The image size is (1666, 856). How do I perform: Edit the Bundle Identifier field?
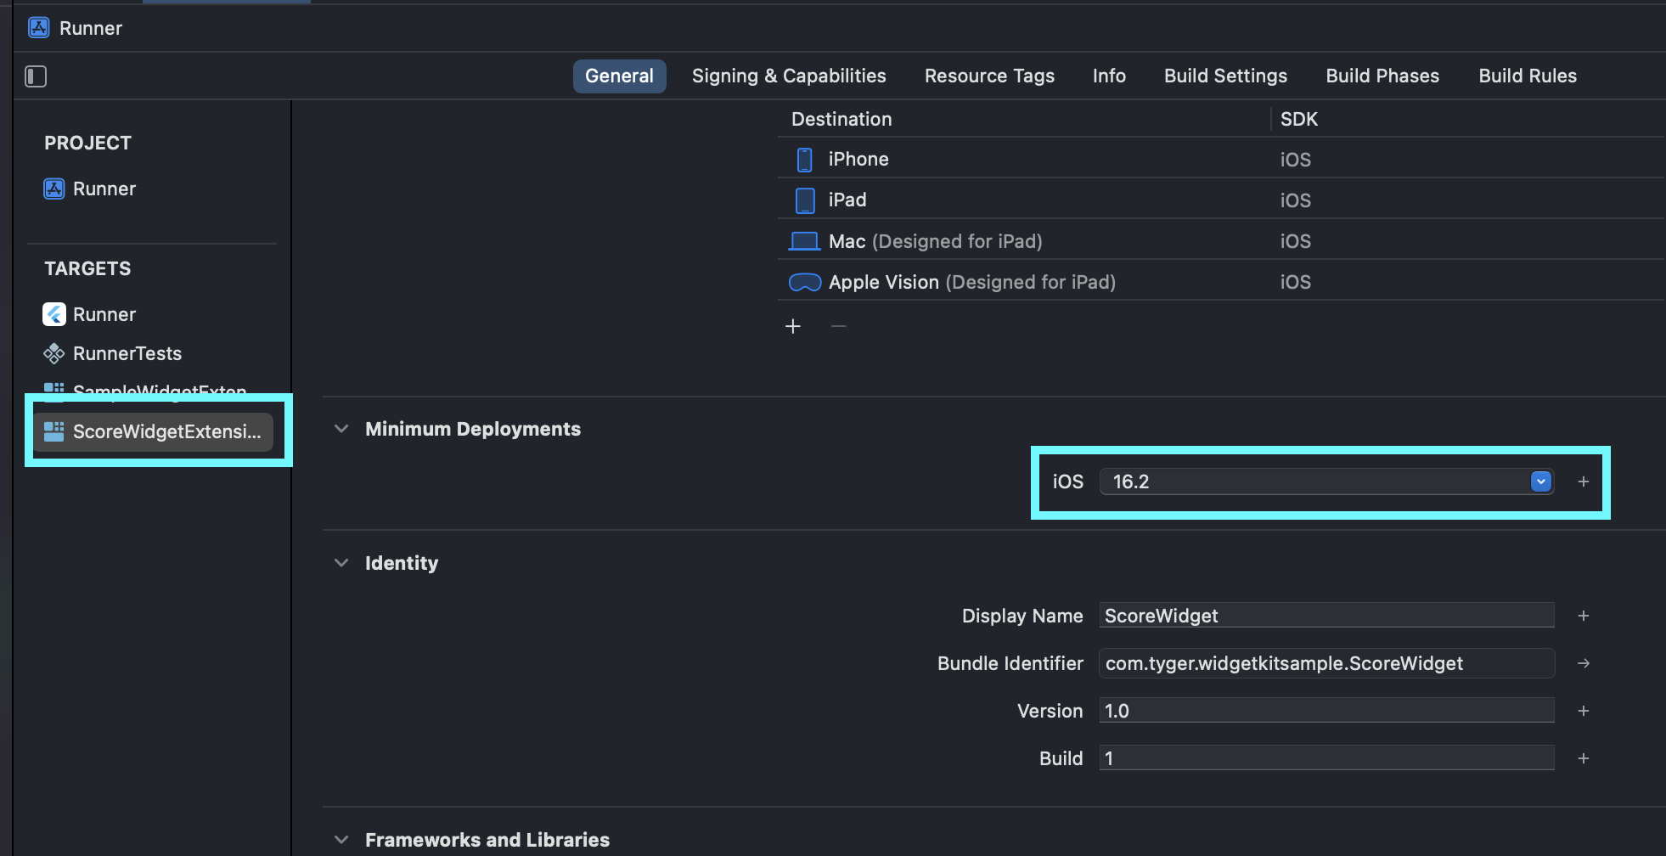[x=1326, y=663]
